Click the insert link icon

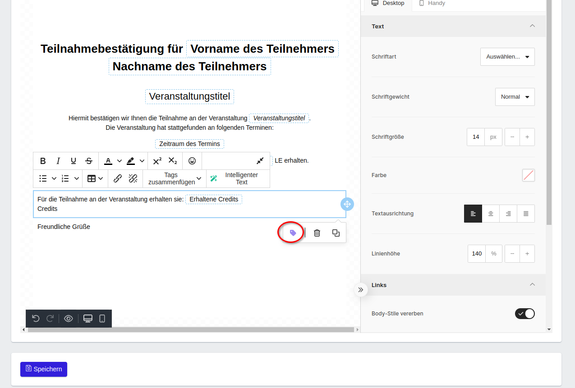coord(118,178)
